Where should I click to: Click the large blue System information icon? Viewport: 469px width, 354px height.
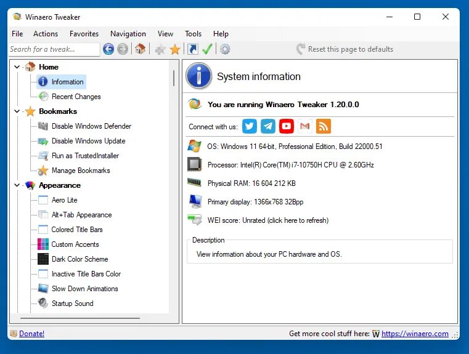pos(198,76)
